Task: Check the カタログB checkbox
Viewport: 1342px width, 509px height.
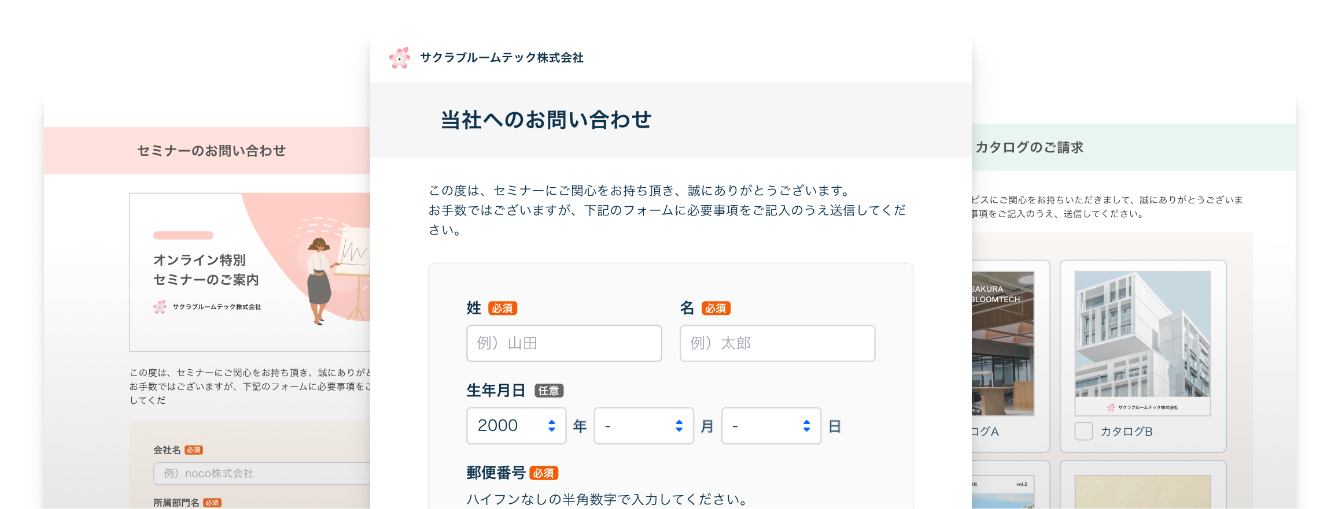Action: pos(1083,432)
